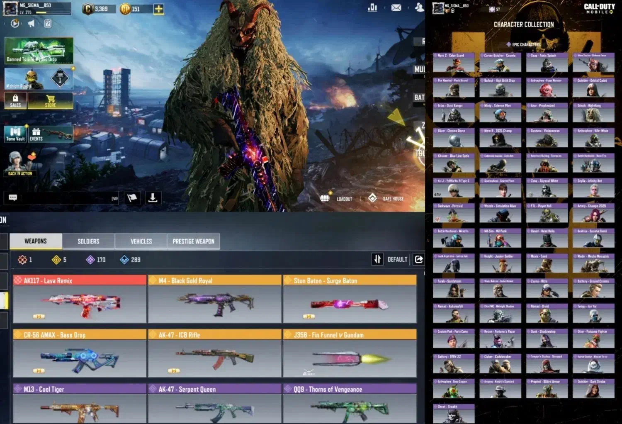Click the video replay icon under the profile
Viewport: 622px width, 424px height.
[15, 24]
